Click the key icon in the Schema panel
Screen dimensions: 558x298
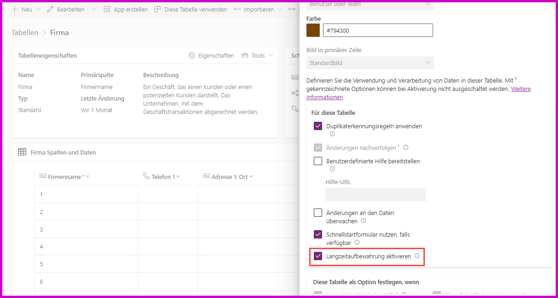click(295, 109)
